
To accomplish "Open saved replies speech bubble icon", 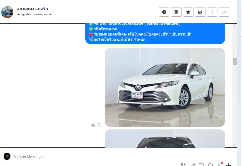I will point(201,165).
